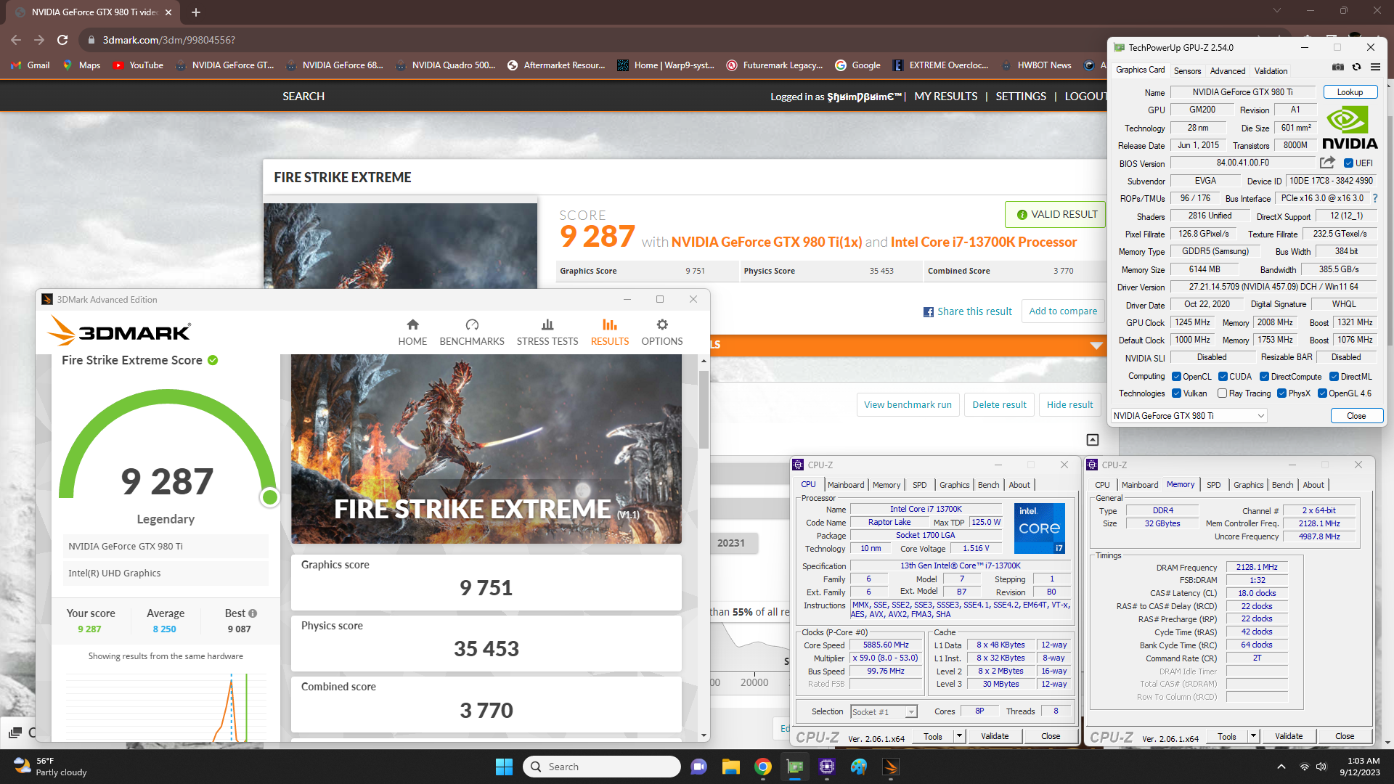Open the YouTube bookmark
The image size is (1394, 784).
[139, 65]
